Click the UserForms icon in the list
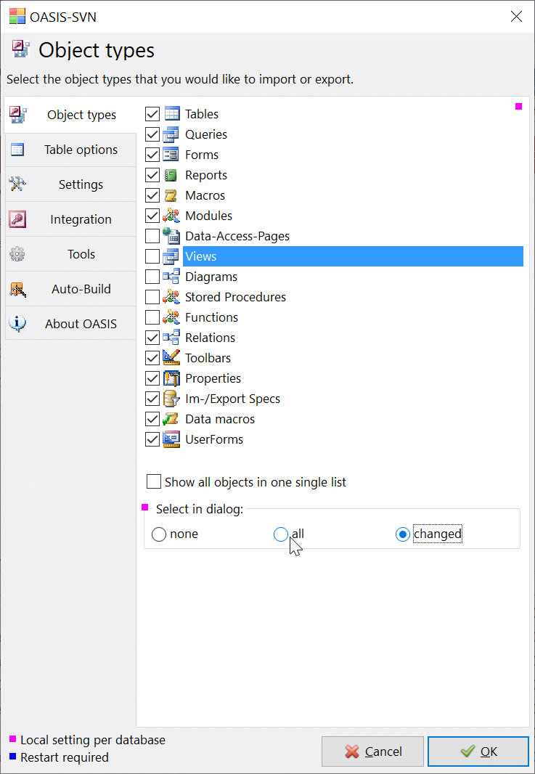The height and width of the screenshot is (774, 535). coord(172,439)
